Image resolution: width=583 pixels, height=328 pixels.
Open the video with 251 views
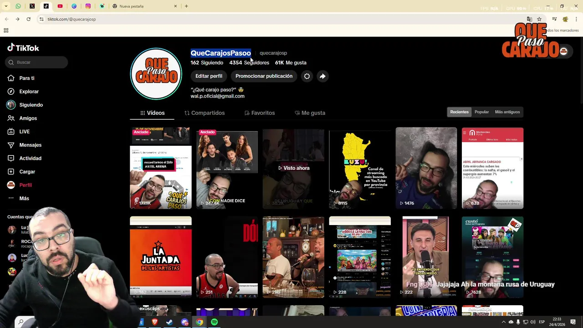tap(227, 257)
